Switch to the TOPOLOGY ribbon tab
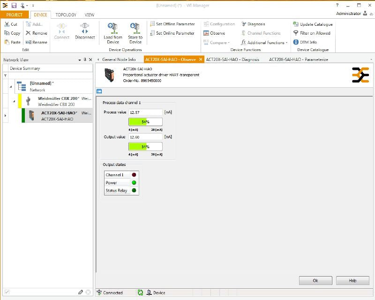This screenshot has width=375, height=300. (66, 15)
